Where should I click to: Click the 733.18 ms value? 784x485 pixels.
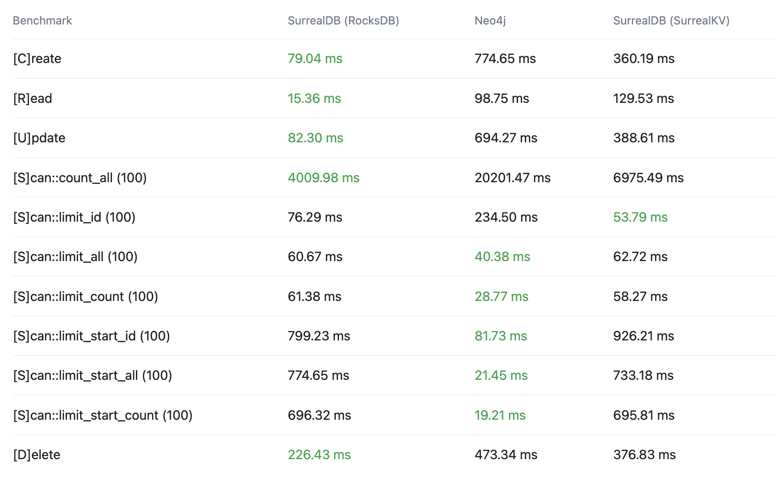pyautogui.click(x=644, y=375)
